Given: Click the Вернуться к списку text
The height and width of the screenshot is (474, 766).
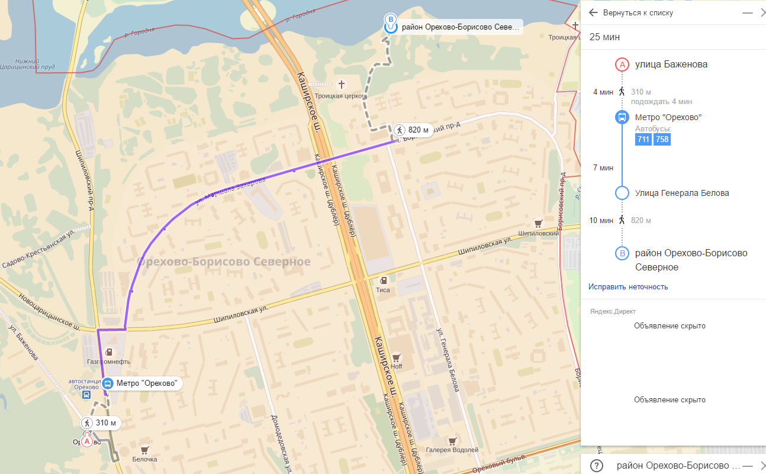Looking at the screenshot, I should 638,12.
